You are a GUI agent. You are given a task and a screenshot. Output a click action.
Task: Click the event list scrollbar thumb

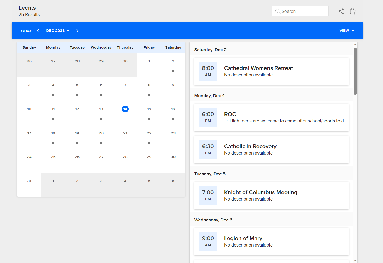(355, 71)
